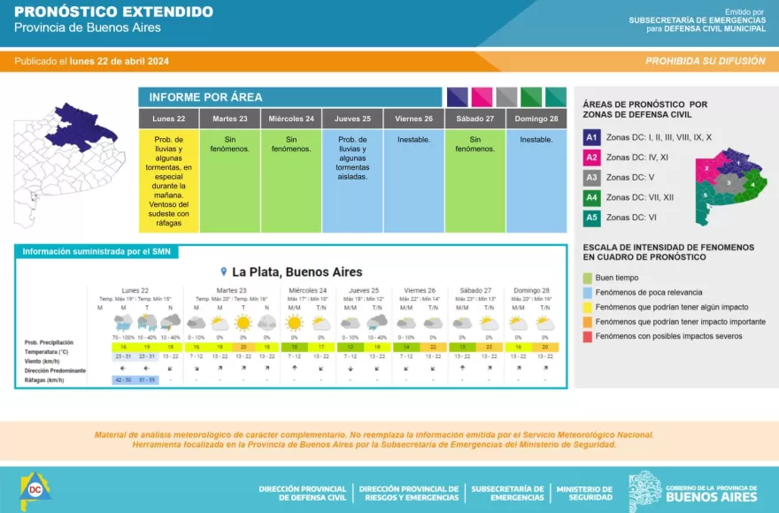The width and height of the screenshot is (779, 513).
Task: Click 'Ministerio de Seguridad' in the footer
Action: point(584,494)
